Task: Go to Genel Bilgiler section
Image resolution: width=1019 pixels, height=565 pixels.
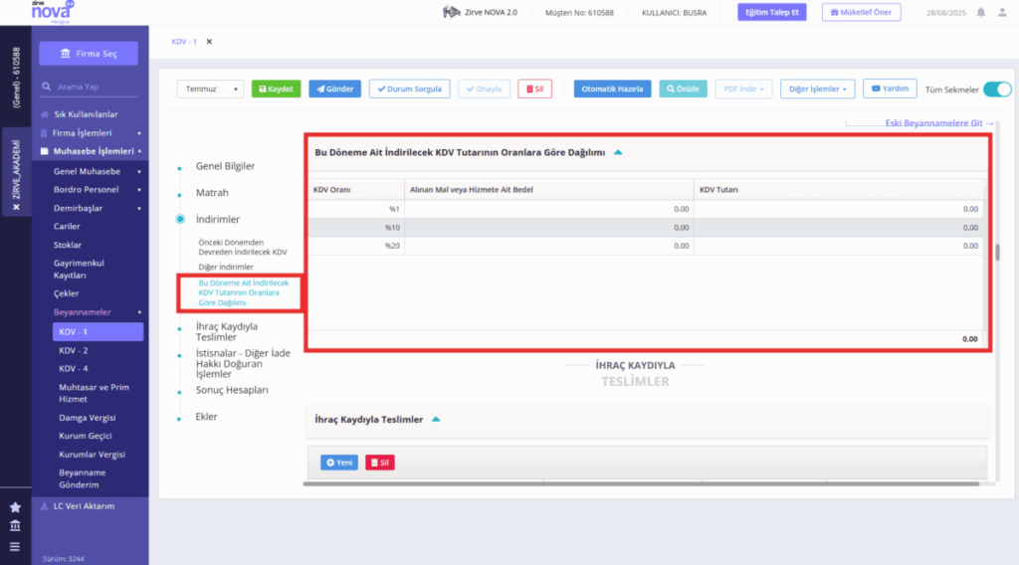Action: pyautogui.click(x=226, y=166)
